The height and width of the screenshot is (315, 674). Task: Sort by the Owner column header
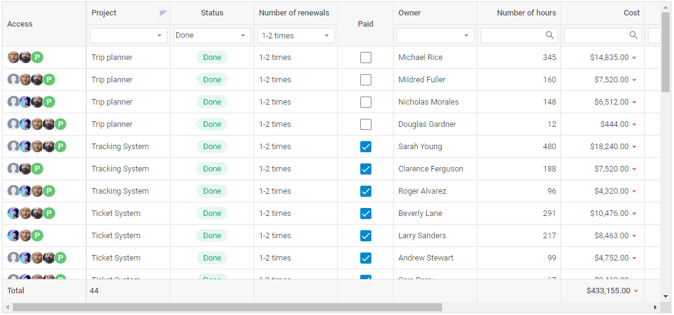(434, 13)
